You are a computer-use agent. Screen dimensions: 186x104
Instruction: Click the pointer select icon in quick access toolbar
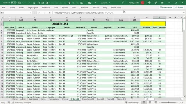pyautogui.click(x=34, y=3)
